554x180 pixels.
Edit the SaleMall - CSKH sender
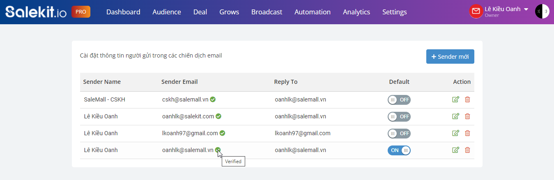click(455, 99)
